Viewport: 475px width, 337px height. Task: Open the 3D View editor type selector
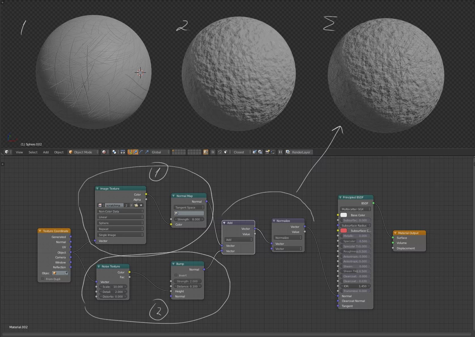point(8,152)
